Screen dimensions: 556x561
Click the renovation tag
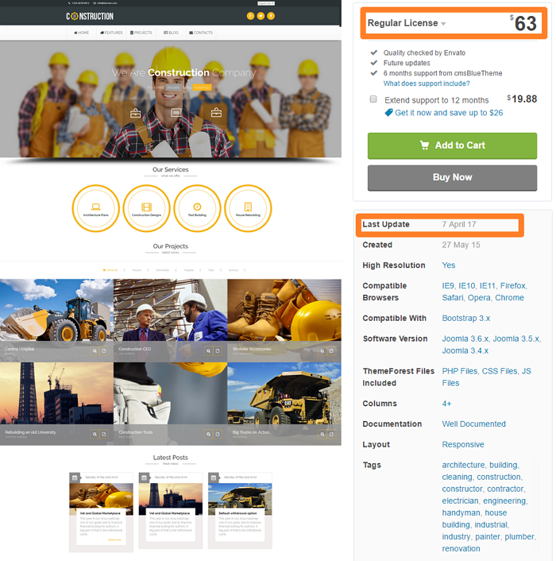461,548
